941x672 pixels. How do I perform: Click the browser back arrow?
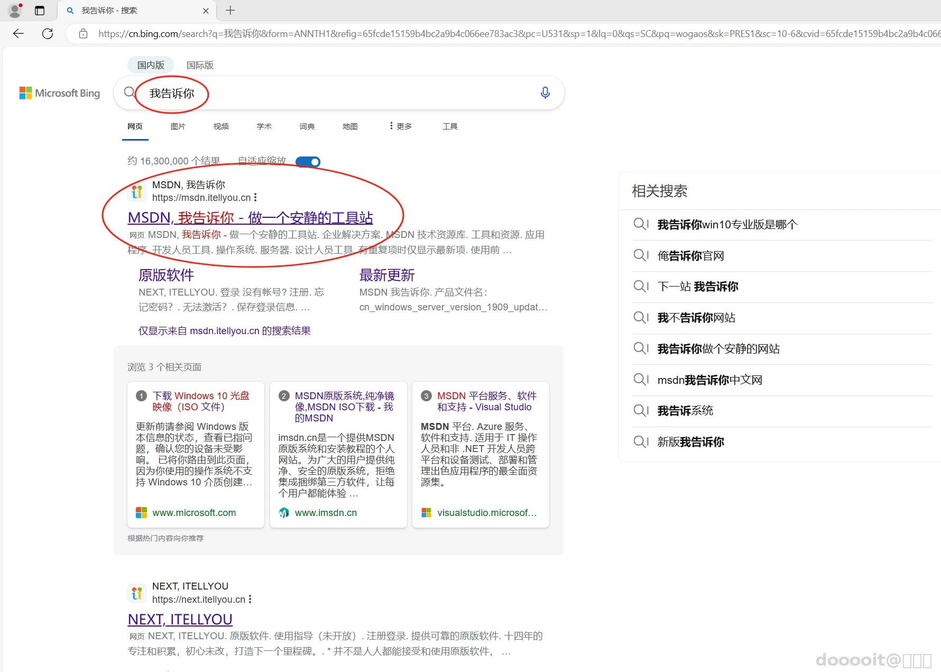[18, 33]
